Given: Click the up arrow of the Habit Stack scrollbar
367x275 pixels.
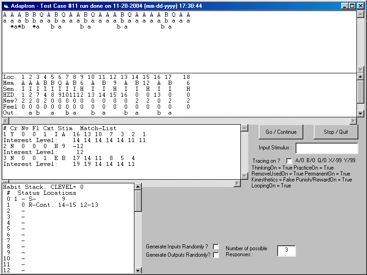Looking at the screenshot, I should tap(138, 187).
